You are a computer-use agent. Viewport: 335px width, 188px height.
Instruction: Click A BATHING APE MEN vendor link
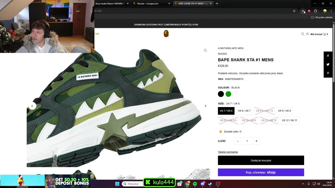click(231, 48)
